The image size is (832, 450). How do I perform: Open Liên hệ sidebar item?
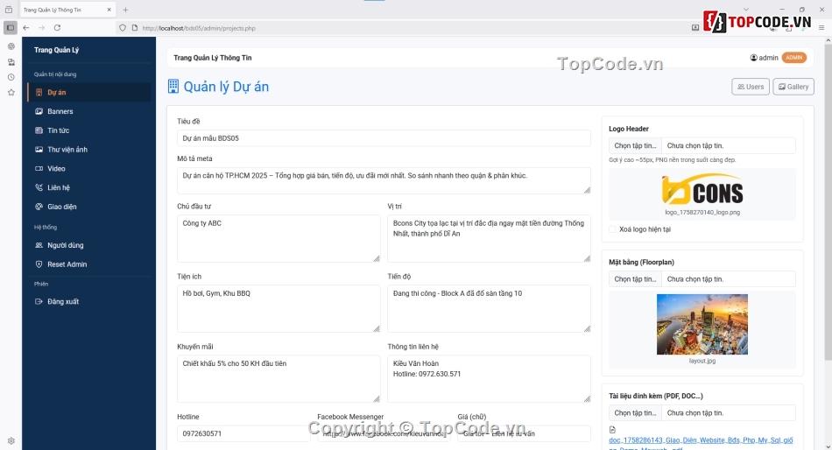coord(89,188)
